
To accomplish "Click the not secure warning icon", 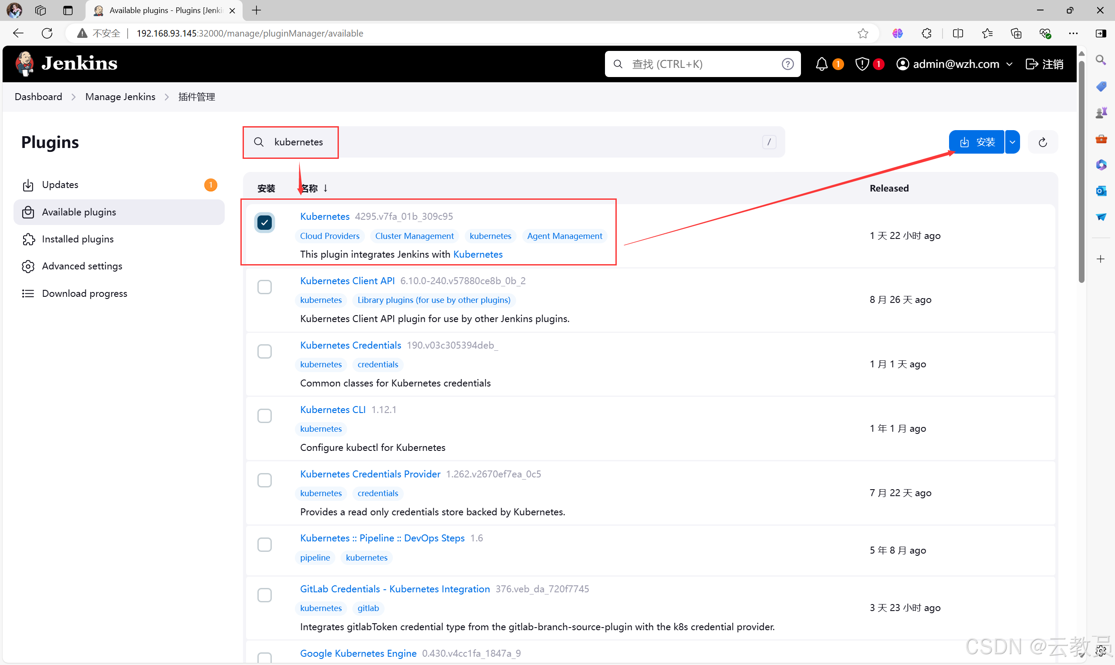I will pos(82,33).
